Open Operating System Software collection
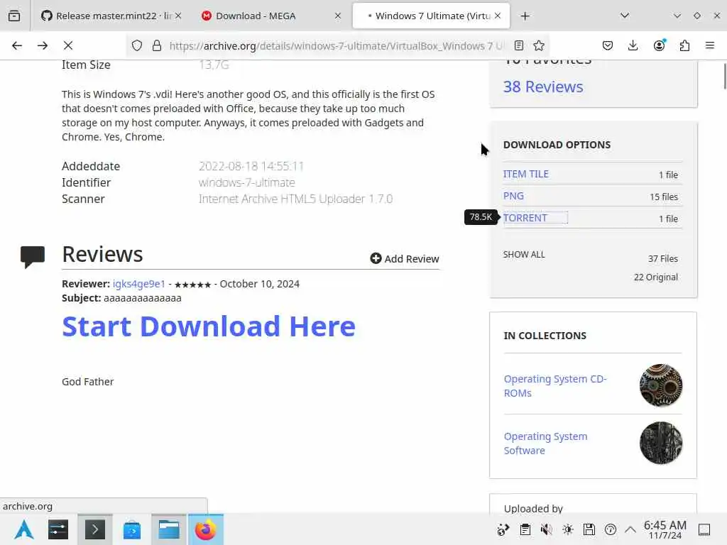 pyautogui.click(x=545, y=443)
